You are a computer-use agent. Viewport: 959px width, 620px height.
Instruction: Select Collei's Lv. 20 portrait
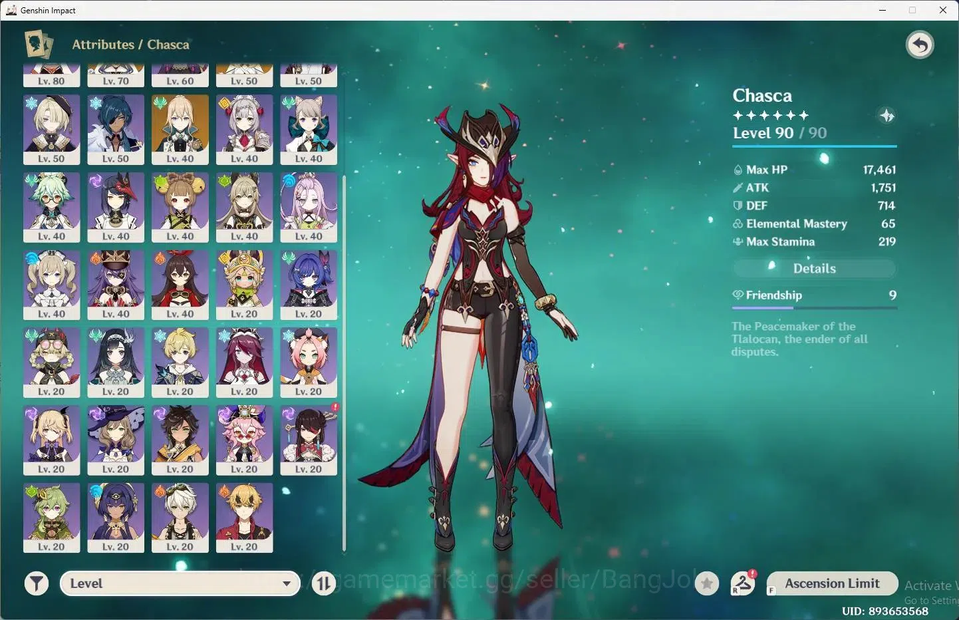click(51, 518)
